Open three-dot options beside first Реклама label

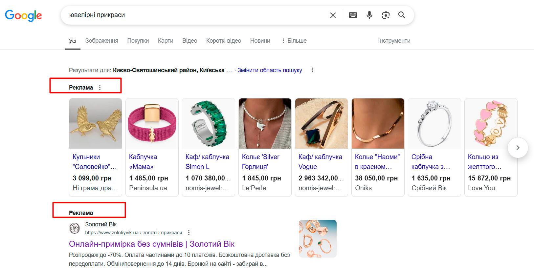click(x=100, y=88)
